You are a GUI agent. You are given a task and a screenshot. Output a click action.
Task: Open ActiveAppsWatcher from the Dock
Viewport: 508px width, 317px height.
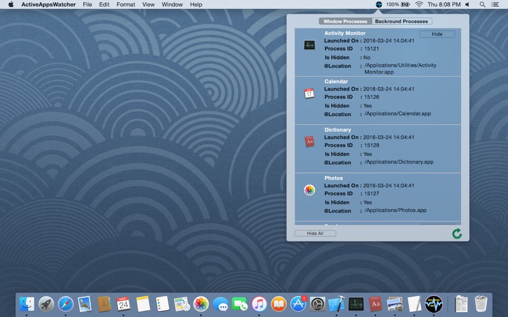click(x=434, y=304)
